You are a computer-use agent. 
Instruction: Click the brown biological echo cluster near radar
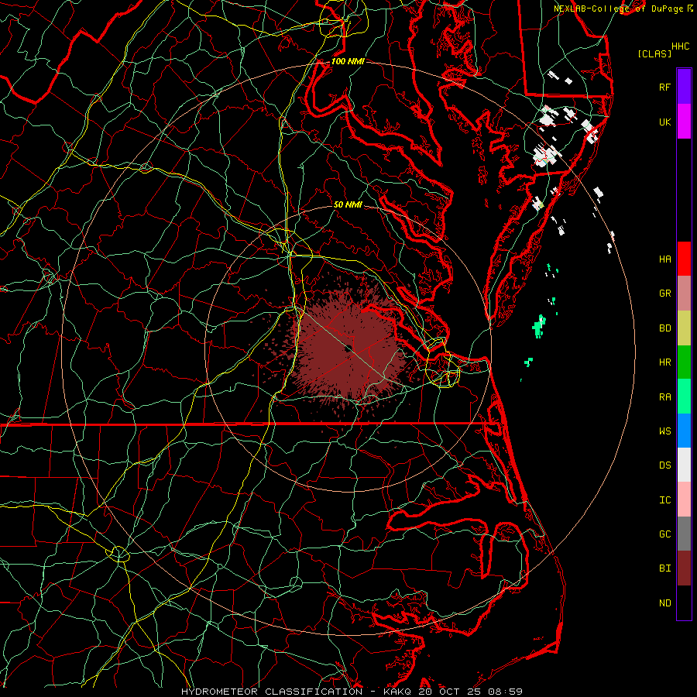pyautogui.click(x=348, y=351)
